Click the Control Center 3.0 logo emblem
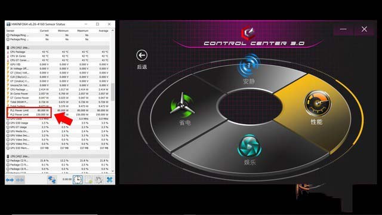This screenshot has width=382, height=215. coord(248,33)
